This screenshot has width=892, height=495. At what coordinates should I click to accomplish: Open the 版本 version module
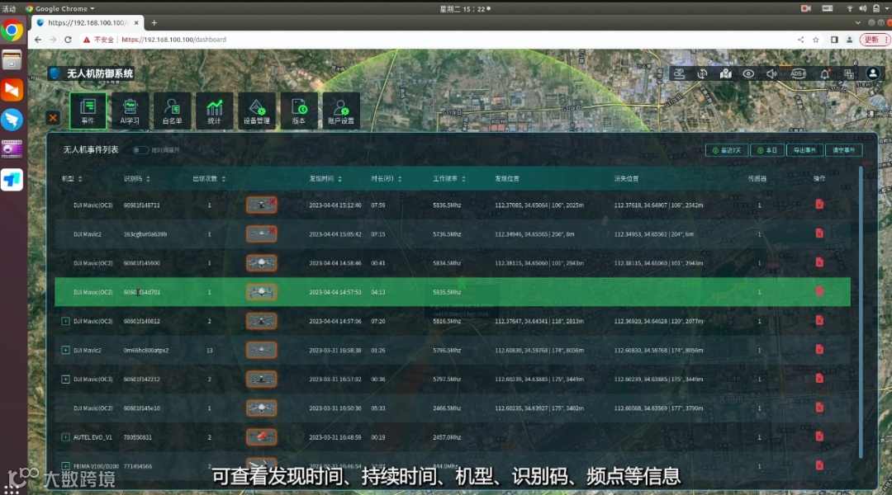[299, 111]
